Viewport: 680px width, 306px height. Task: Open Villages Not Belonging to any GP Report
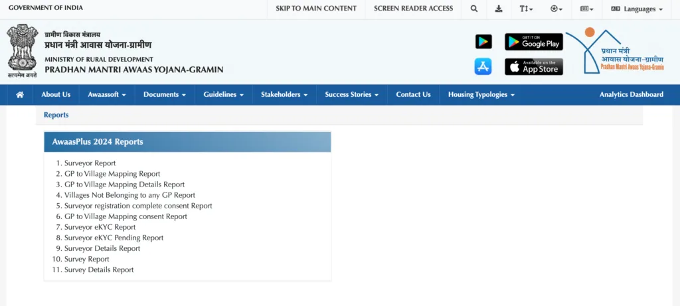coord(129,195)
